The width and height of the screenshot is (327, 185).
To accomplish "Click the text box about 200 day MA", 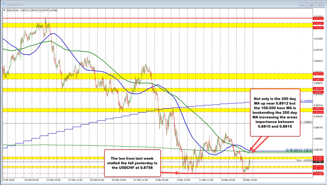I will 275,112.
